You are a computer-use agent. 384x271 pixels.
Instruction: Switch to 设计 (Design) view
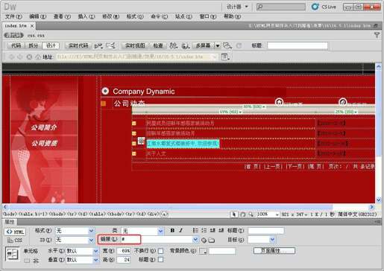point(51,45)
